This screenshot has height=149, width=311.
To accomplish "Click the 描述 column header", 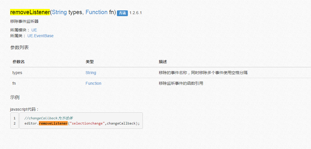I will coord(163,62).
